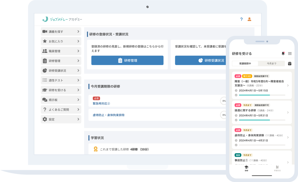Viewport: 298px width, 182px height.
Task: Open the hamburger menu on the phone
Action: tap(290, 53)
